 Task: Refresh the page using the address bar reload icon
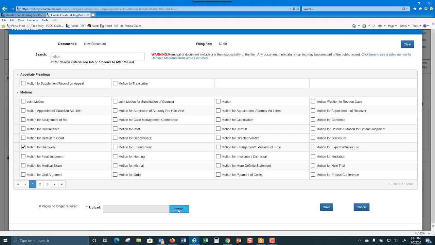pyautogui.click(x=298, y=9)
